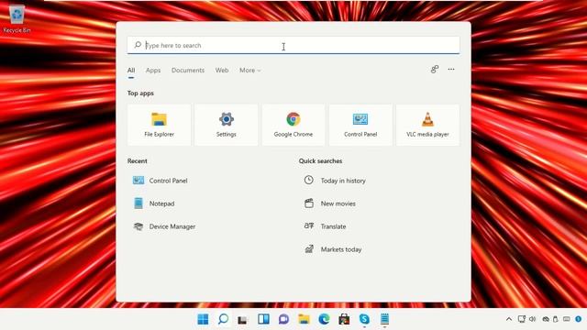The image size is (587, 330).
Task: Open search options three-dot menu
Action: (x=451, y=70)
